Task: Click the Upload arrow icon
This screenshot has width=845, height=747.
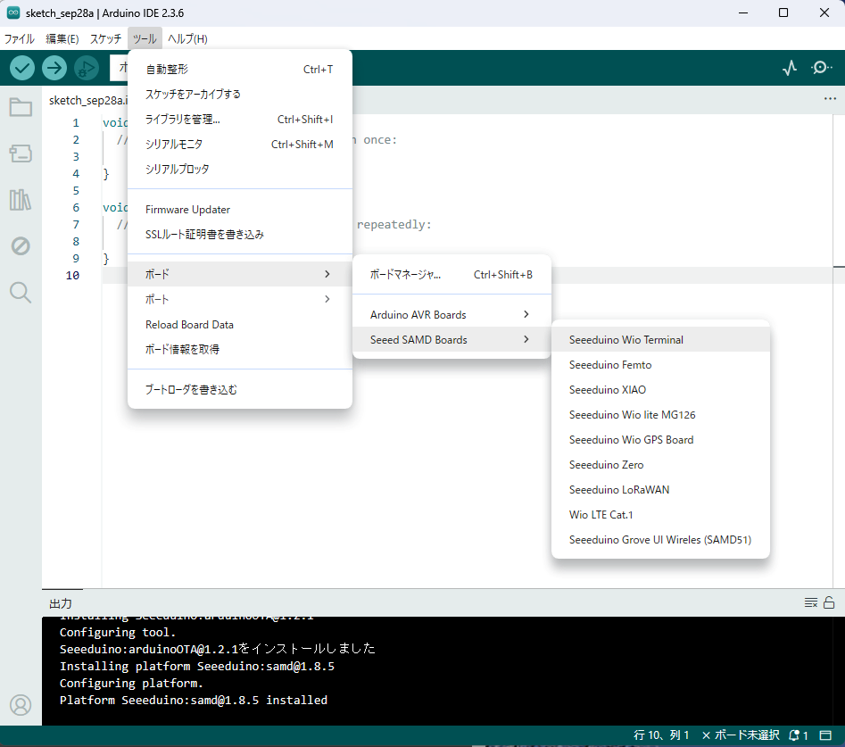Action: tap(54, 68)
